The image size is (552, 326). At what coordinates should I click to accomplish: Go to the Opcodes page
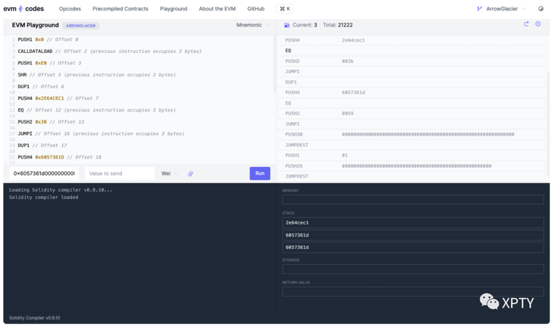pyautogui.click(x=70, y=9)
